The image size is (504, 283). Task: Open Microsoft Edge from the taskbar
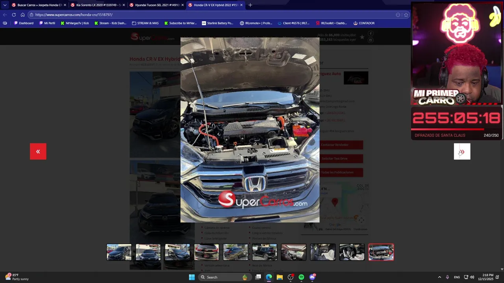click(269, 277)
